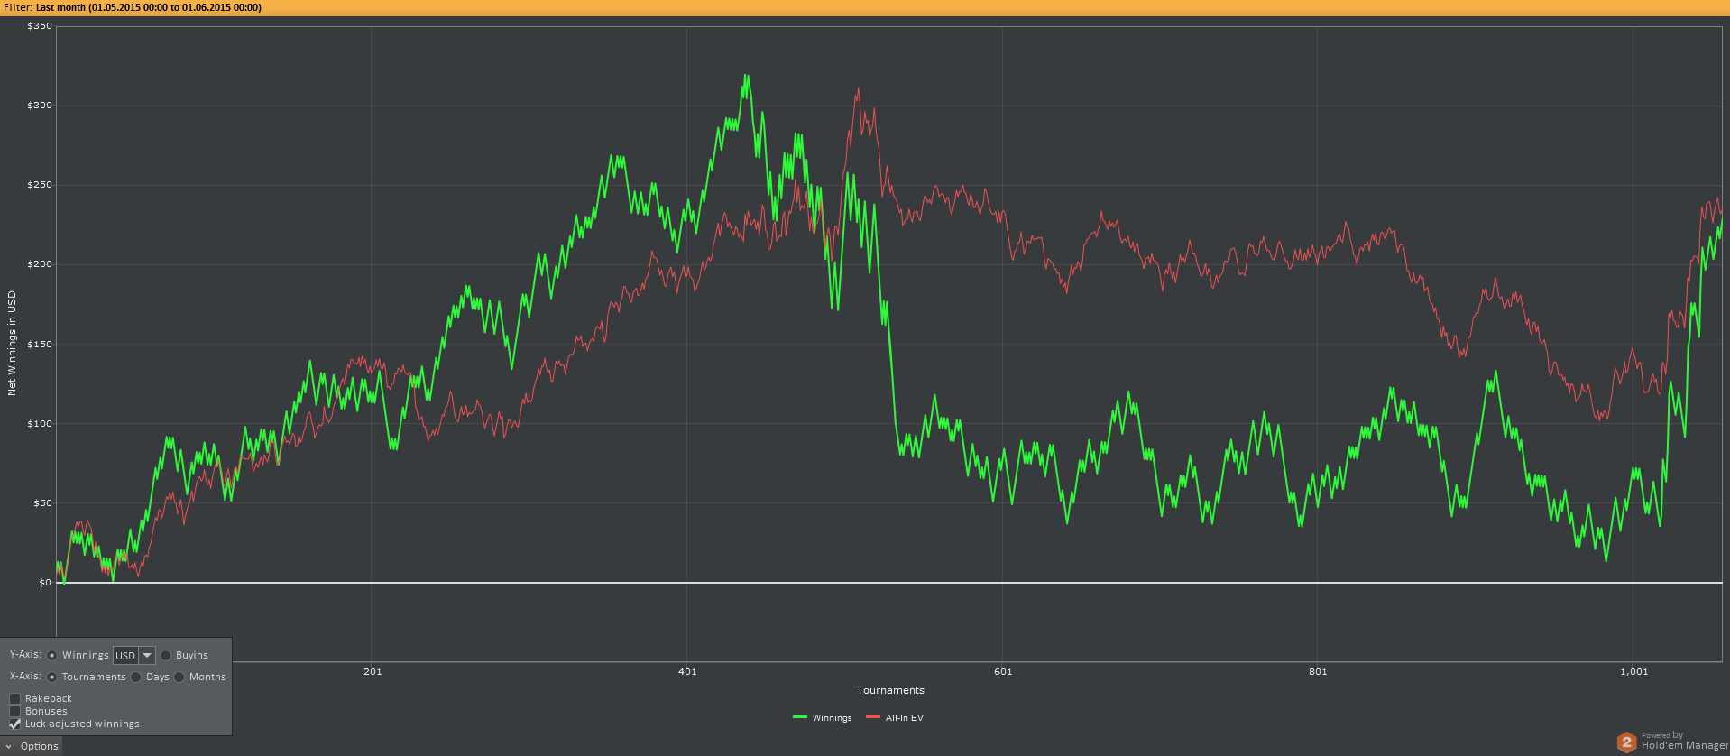Click the $200 y-axis label
The image size is (1730, 756).
40,264
